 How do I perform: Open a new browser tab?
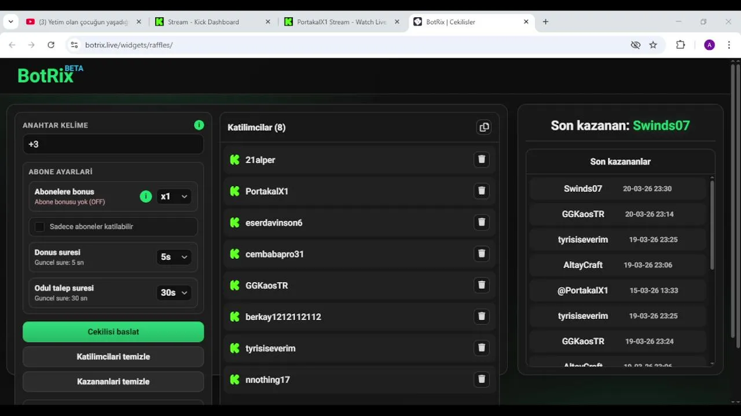[545, 22]
